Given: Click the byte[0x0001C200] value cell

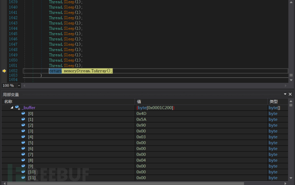Looking at the screenshot, I should [155, 108].
